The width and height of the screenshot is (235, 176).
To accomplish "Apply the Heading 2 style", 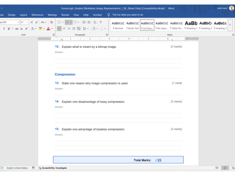I will [x=205, y=25].
